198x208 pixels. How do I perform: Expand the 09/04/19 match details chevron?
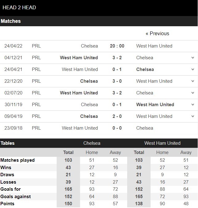click(193, 116)
